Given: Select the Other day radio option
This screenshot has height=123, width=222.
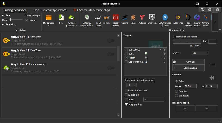Looking at the screenshot, I should click(176, 91).
